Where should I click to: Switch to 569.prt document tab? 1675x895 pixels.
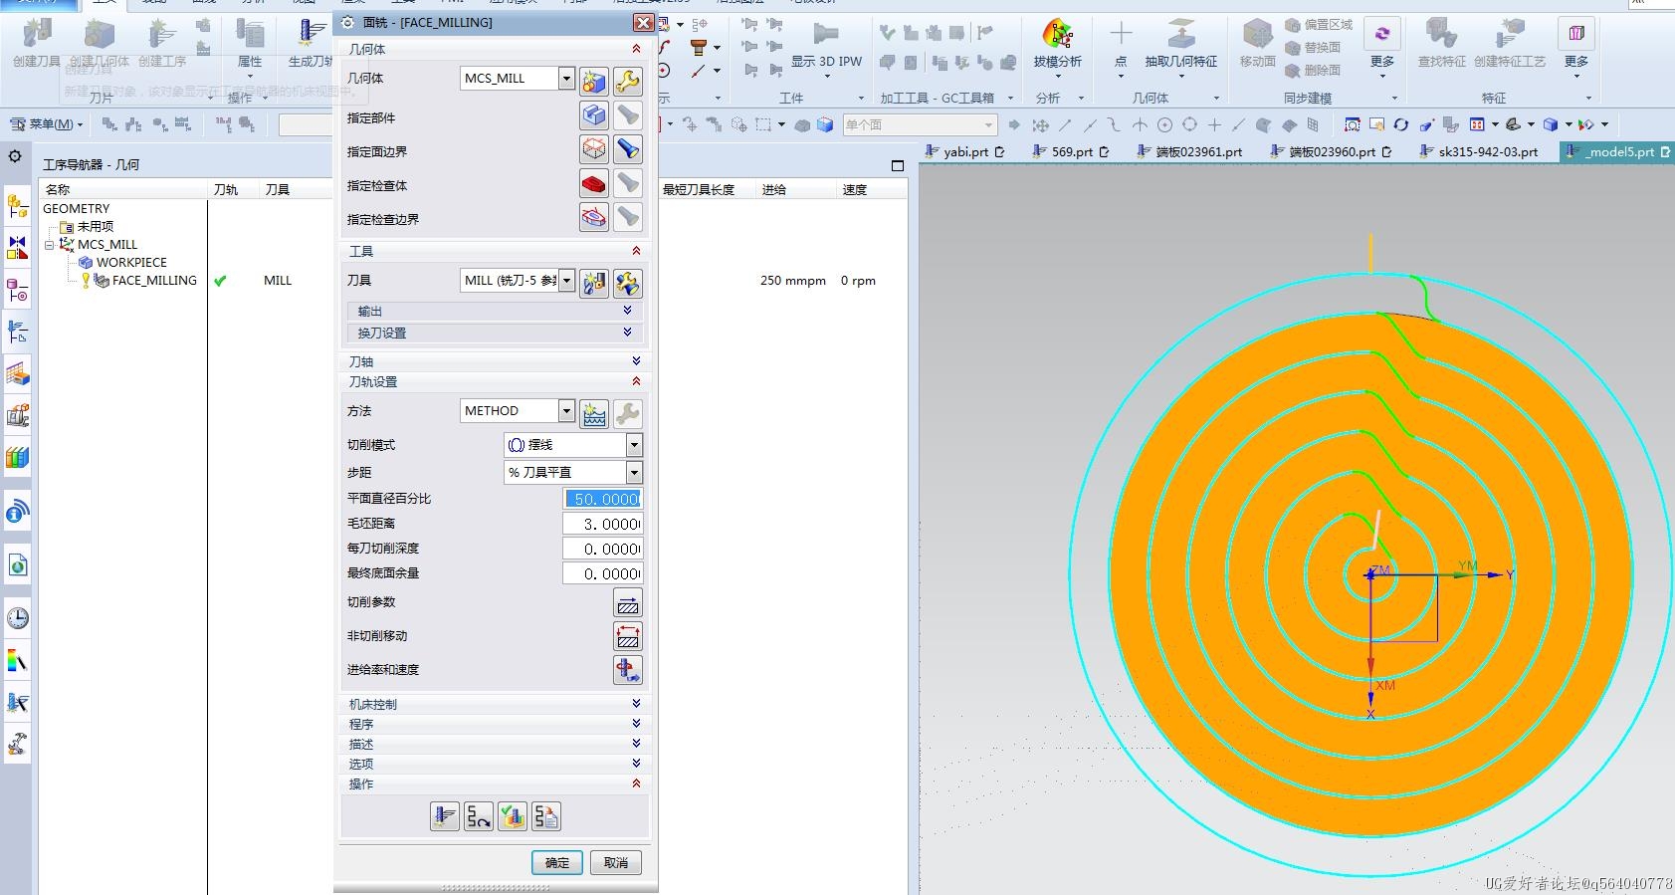[1071, 151]
